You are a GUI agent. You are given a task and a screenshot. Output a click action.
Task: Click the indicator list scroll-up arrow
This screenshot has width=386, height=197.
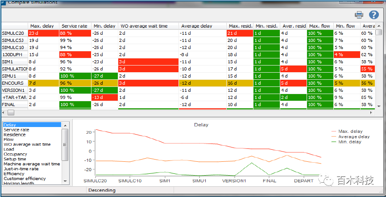65,125
